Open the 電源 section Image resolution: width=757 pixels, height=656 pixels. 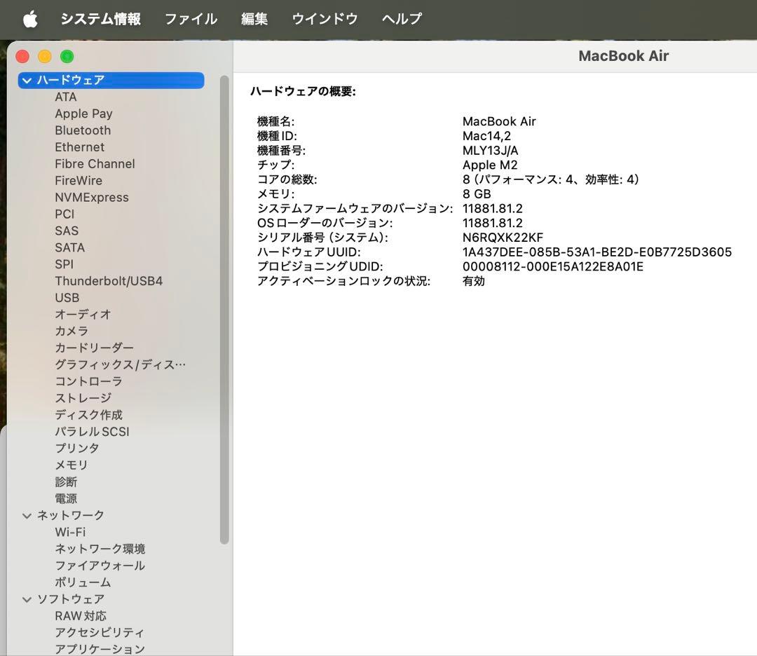pyautogui.click(x=65, y=498)
